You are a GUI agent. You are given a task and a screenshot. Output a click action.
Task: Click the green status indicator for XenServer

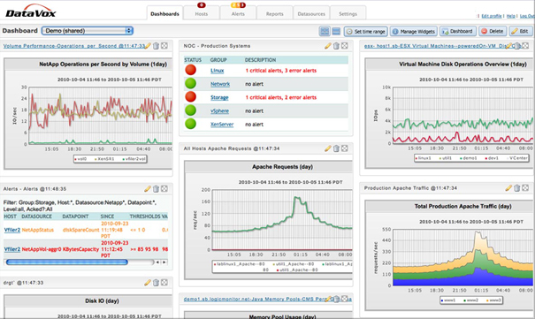191,124
